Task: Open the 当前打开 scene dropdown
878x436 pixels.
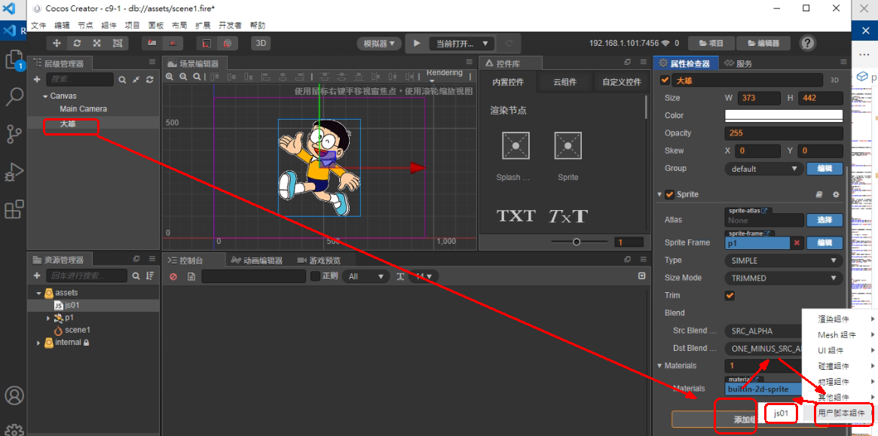Action: coord(461,43)
